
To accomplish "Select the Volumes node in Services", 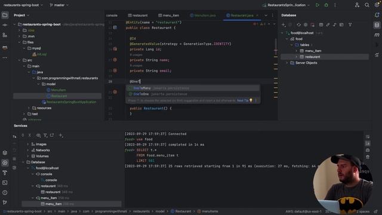I will coord(40,156).
